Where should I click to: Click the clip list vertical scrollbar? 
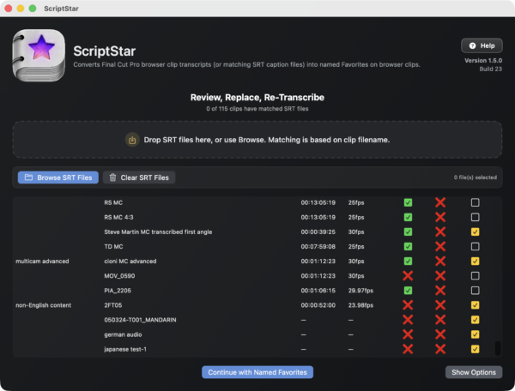point(498,348)
